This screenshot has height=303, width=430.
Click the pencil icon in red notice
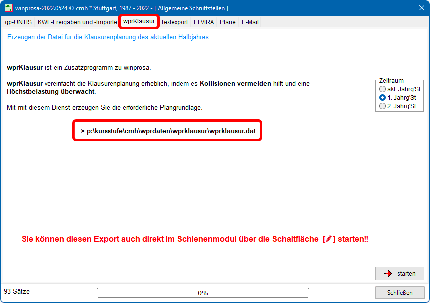point(329,239)
